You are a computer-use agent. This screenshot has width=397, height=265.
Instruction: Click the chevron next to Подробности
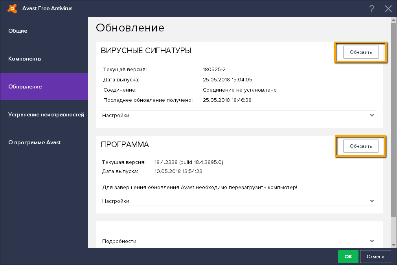(x=371, y=241)
